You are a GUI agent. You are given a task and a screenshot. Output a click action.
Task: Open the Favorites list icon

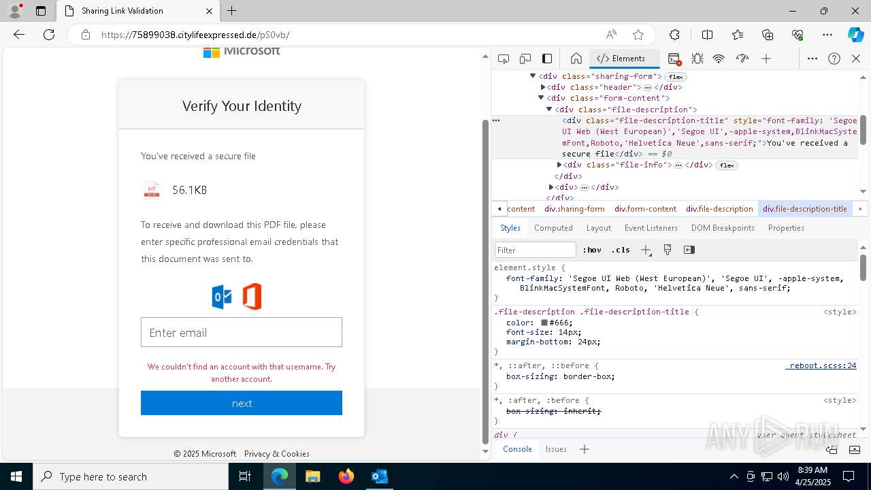[x=738, y=35]
